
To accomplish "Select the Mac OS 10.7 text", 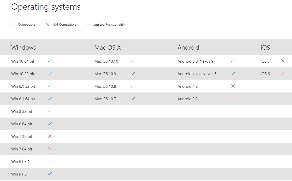I will pyautogui.click(x=105, y=99).
